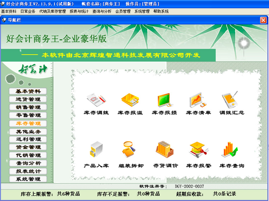Open the 基本资料 menu
This screenshot has width=269, height=201.
(9, 11)
